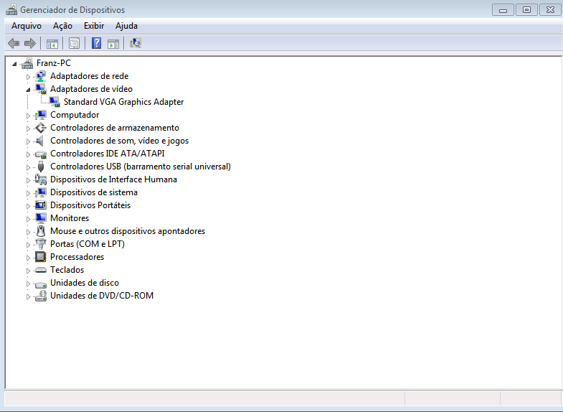
Task: Toggle the console tree pane icon
Action: [x=52, y=44]
